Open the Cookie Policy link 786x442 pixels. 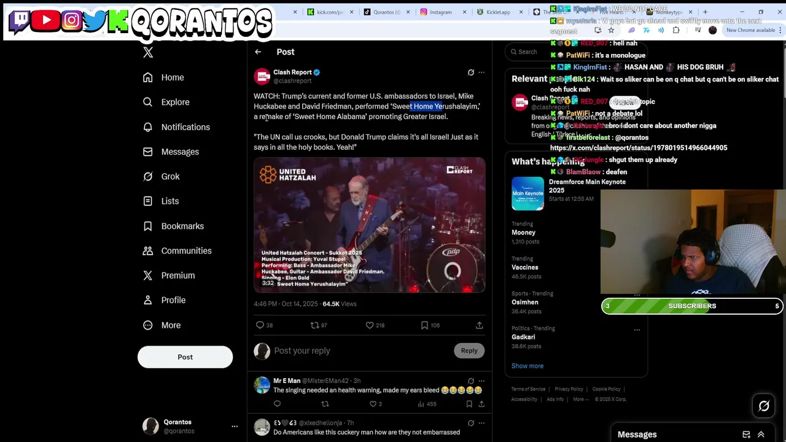(x=606, y=389)
